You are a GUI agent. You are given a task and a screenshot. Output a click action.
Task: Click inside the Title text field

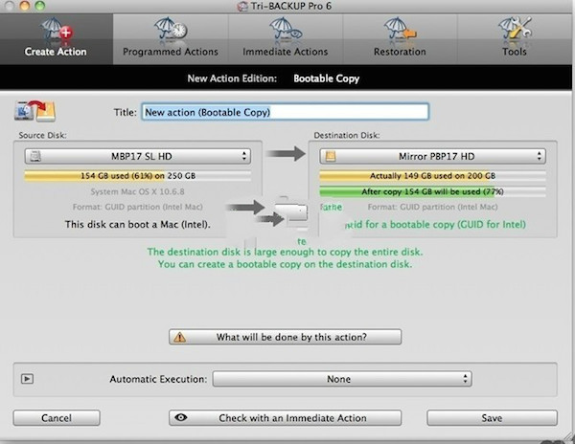pos(286,112)
